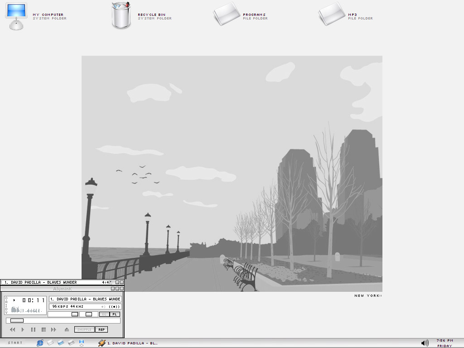Toggle the A always-on-top clutterbar letter

pos(6,302)
